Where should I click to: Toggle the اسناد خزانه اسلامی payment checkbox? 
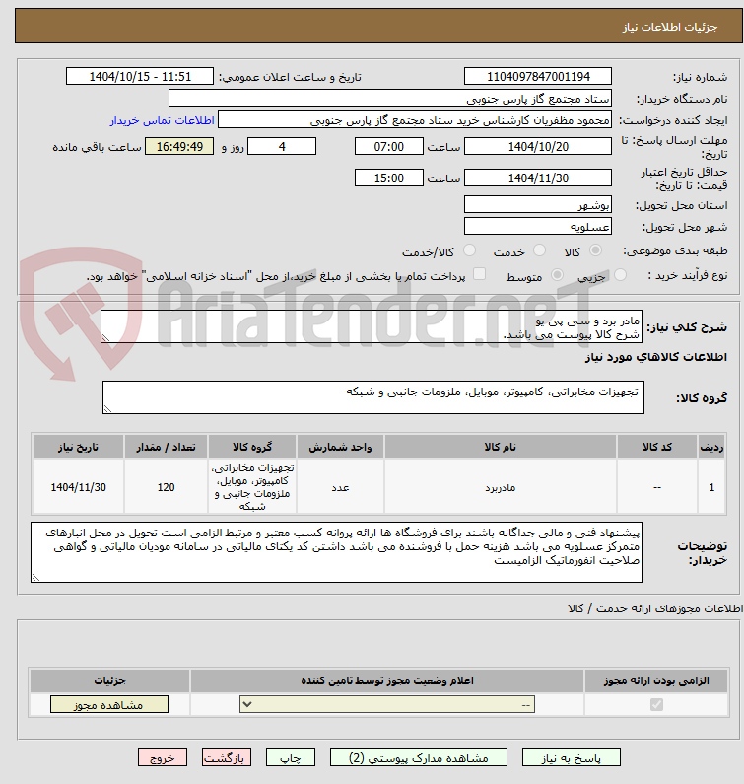479,273
